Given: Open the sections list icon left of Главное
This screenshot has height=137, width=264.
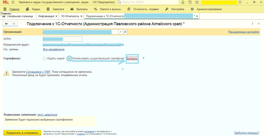Looking at the screenshot, I should pyautogui.click(x=5, y=9).
